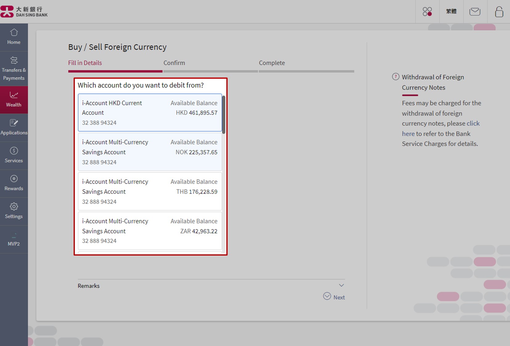
Task: Select the THB Multi-Currency Savings Account
Action: [150, 191]
